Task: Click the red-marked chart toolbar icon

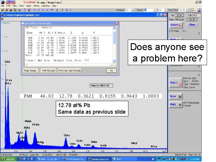Action: click(x=29, y=10)
